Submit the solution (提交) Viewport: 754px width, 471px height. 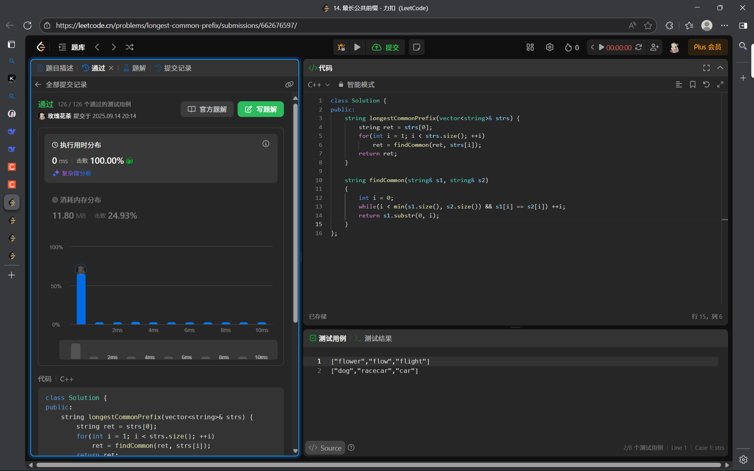pyautogui.click(x=385, y=47)
